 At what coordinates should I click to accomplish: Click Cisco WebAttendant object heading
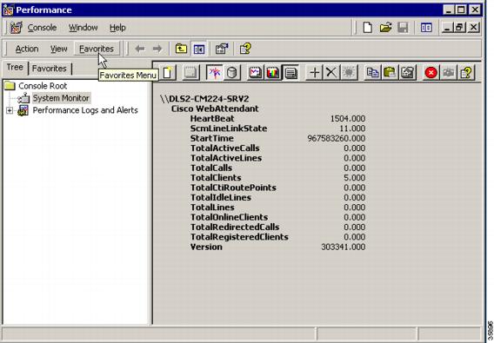tap(215, 109)
